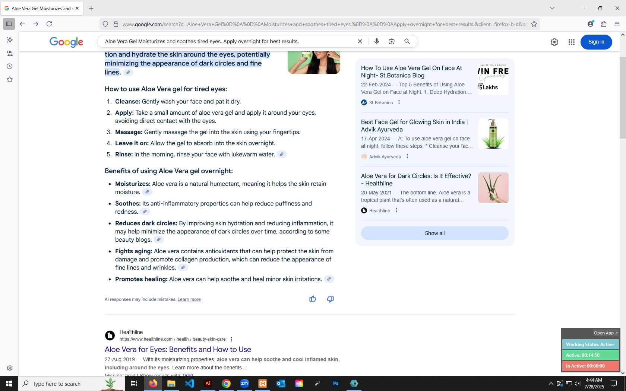Viewport: 626px width, 391px height.
Task: Give thumbs down to AI response
Action: click(x=331, y=299)
